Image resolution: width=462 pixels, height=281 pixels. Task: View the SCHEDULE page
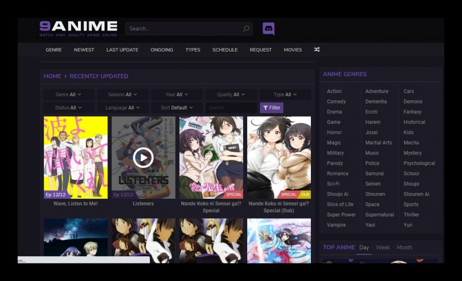(225, 50)
